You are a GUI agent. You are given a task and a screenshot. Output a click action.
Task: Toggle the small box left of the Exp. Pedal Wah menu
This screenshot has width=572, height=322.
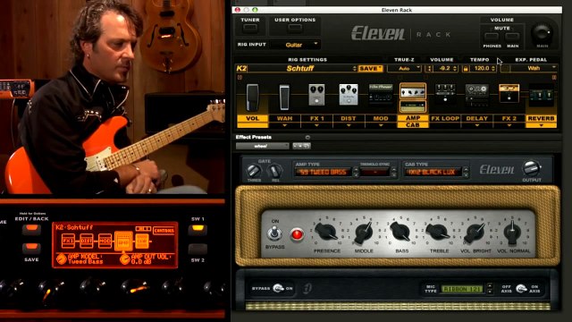506,68
